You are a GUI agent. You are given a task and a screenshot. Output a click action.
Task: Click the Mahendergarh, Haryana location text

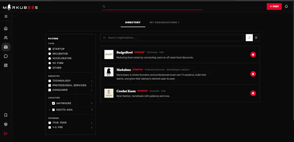point(178,70)
